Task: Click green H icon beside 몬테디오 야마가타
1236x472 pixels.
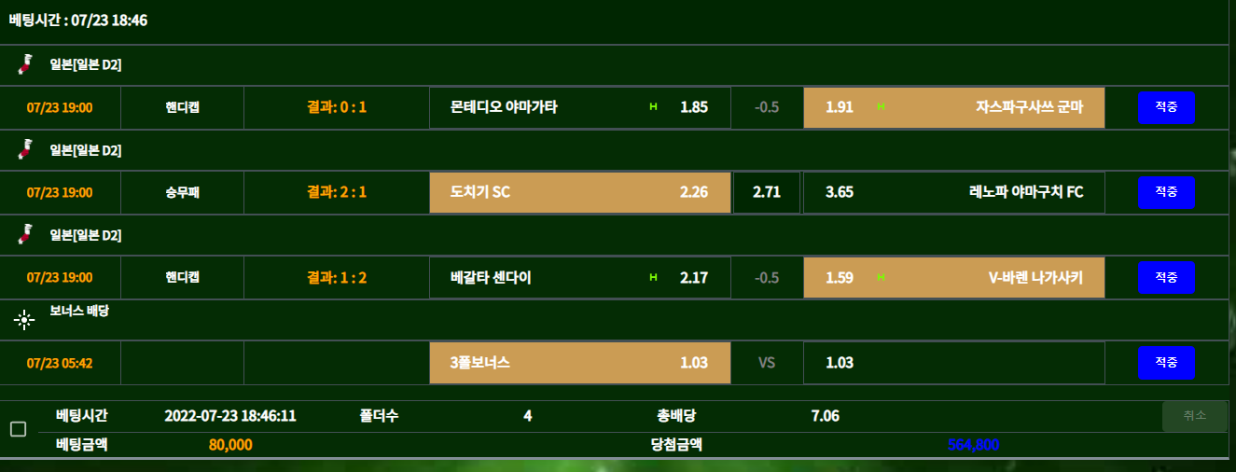Action: coord(653,107)
